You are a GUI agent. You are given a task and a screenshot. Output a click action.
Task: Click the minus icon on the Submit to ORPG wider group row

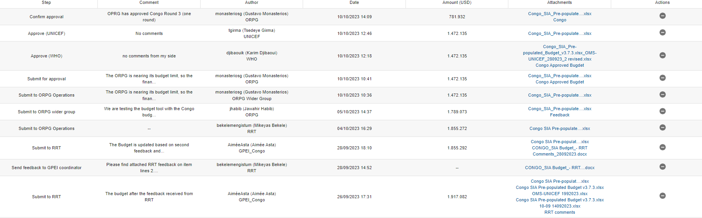662,111
